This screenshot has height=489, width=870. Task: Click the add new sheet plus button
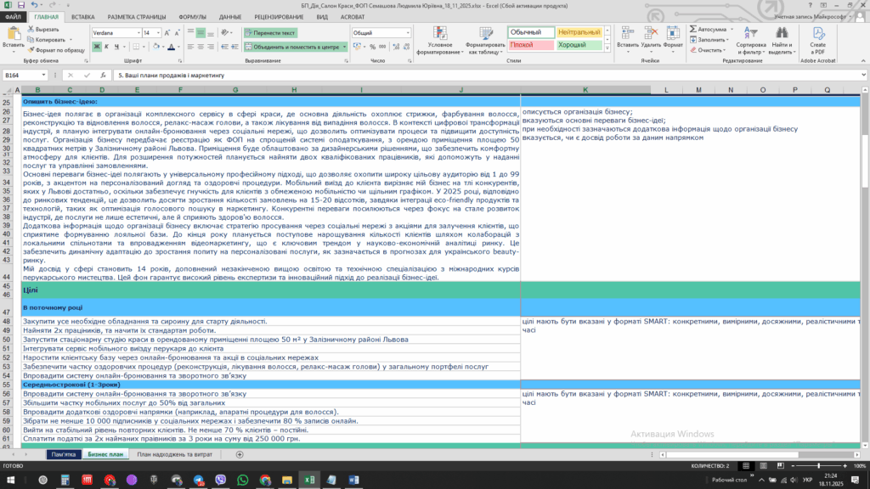click(x=240, y=455)
